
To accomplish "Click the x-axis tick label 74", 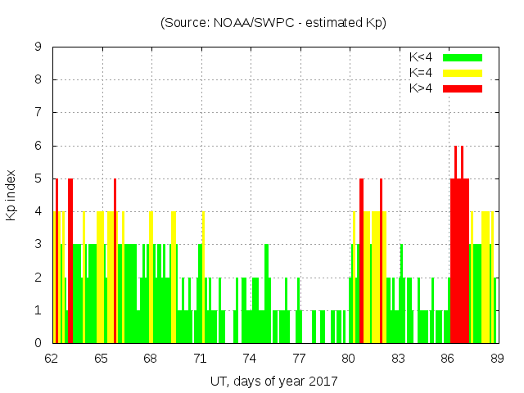I will click(250, 358).
